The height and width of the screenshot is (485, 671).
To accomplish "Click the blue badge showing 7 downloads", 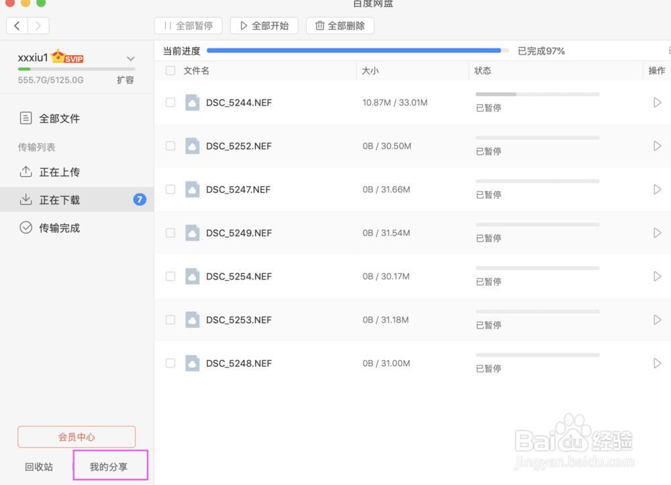I will (140, 200).
